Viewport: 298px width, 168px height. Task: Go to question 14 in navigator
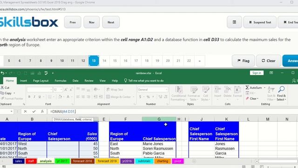pos(104,61)
